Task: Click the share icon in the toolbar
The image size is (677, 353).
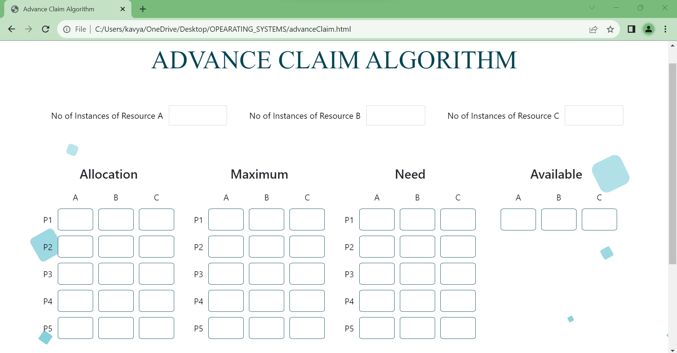Action: pyautogui.click(x=593, y=29)
